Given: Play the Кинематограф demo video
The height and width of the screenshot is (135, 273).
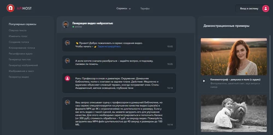Looking at the screenshot, I should tap(204, 81).
